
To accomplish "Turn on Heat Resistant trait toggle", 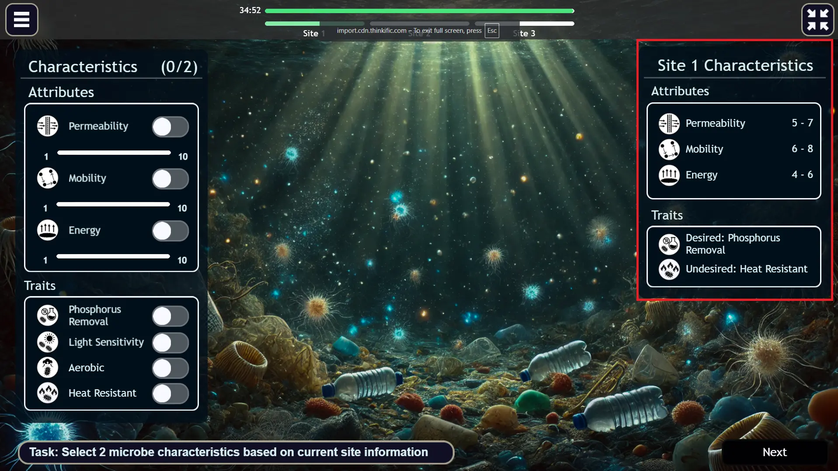I will pyautogui.click(x=170, y=394).
